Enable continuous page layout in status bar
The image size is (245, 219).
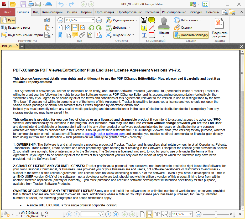click(x=149, y=214)
